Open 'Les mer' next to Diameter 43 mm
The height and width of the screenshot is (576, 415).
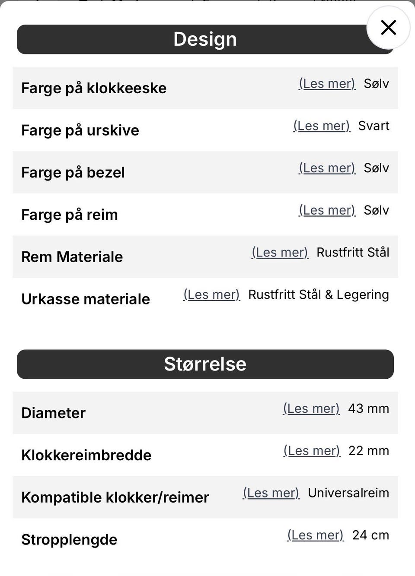[311, 408]
